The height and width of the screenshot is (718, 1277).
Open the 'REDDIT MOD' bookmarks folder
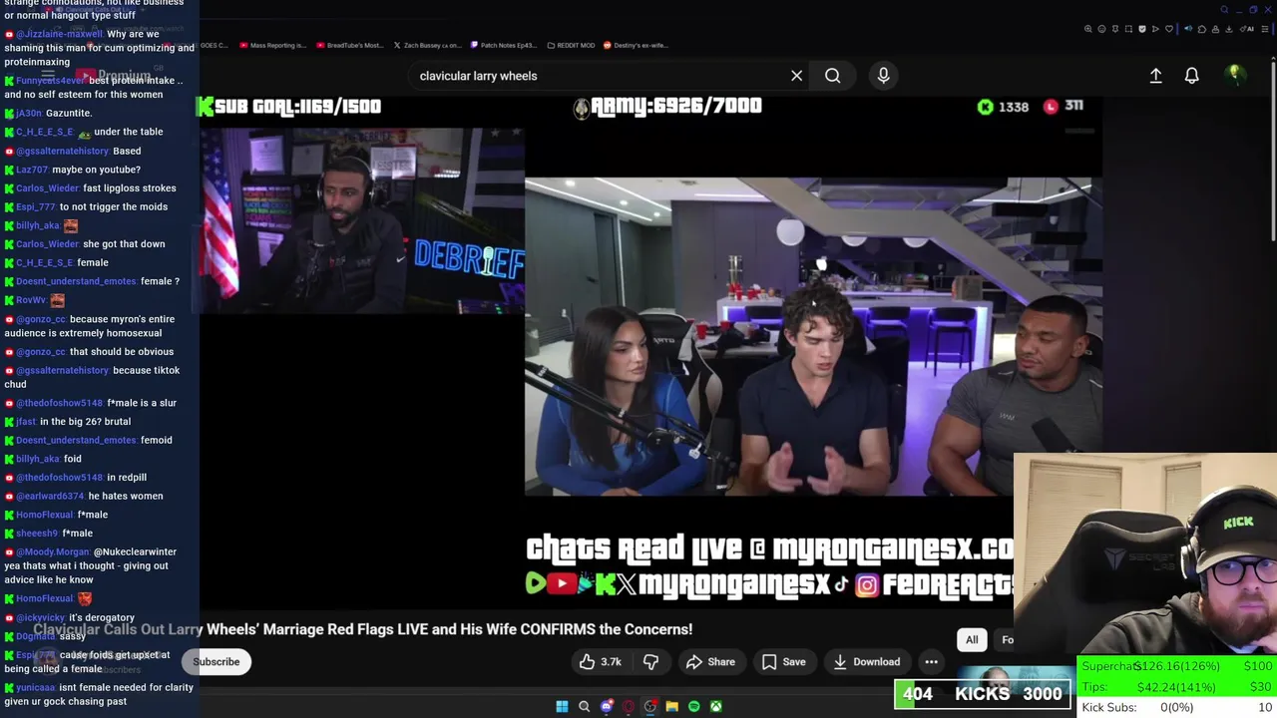click(x=571, y=45)
